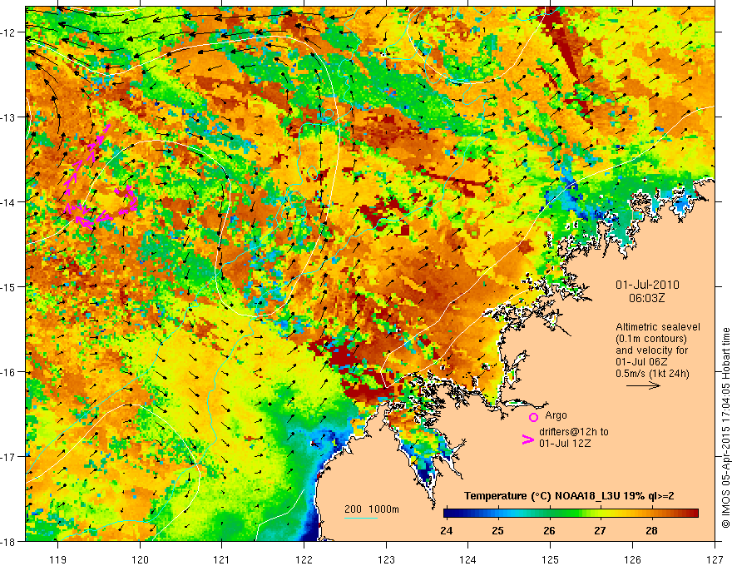
Task: Click the cyan 200 1000m depth contour line sample
Action: 361,518
